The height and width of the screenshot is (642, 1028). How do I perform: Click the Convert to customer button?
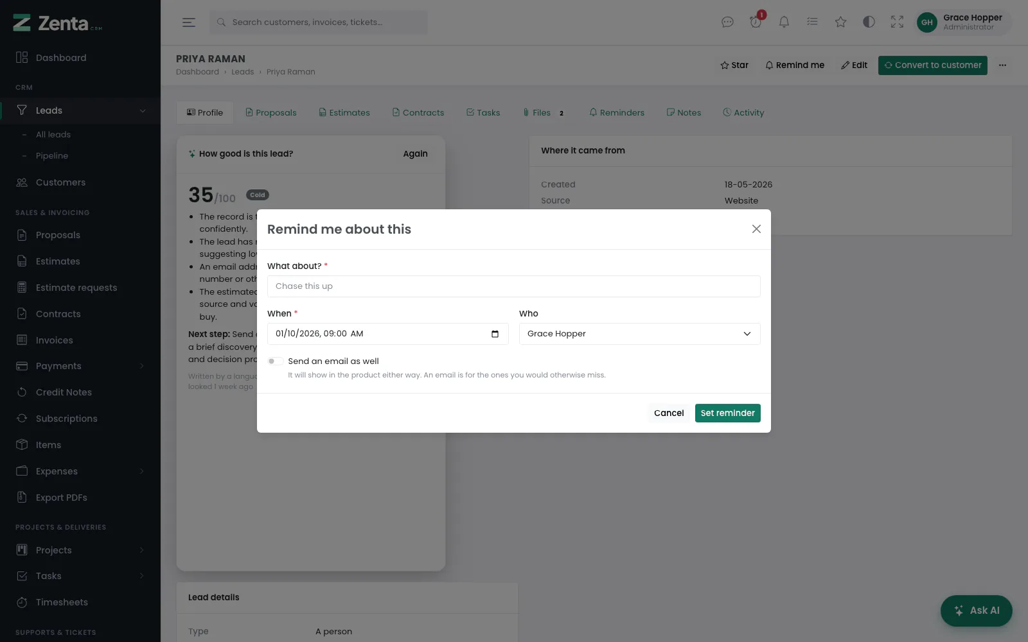[932, 65]
